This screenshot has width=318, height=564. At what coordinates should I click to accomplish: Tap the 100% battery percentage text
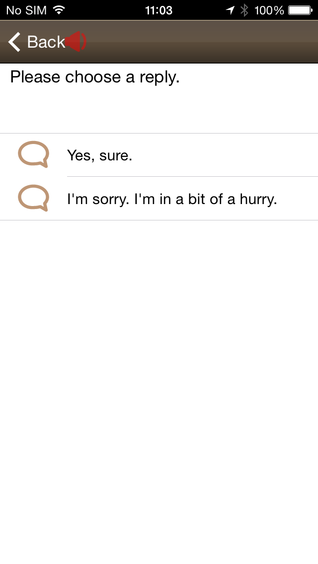[269, 10]
